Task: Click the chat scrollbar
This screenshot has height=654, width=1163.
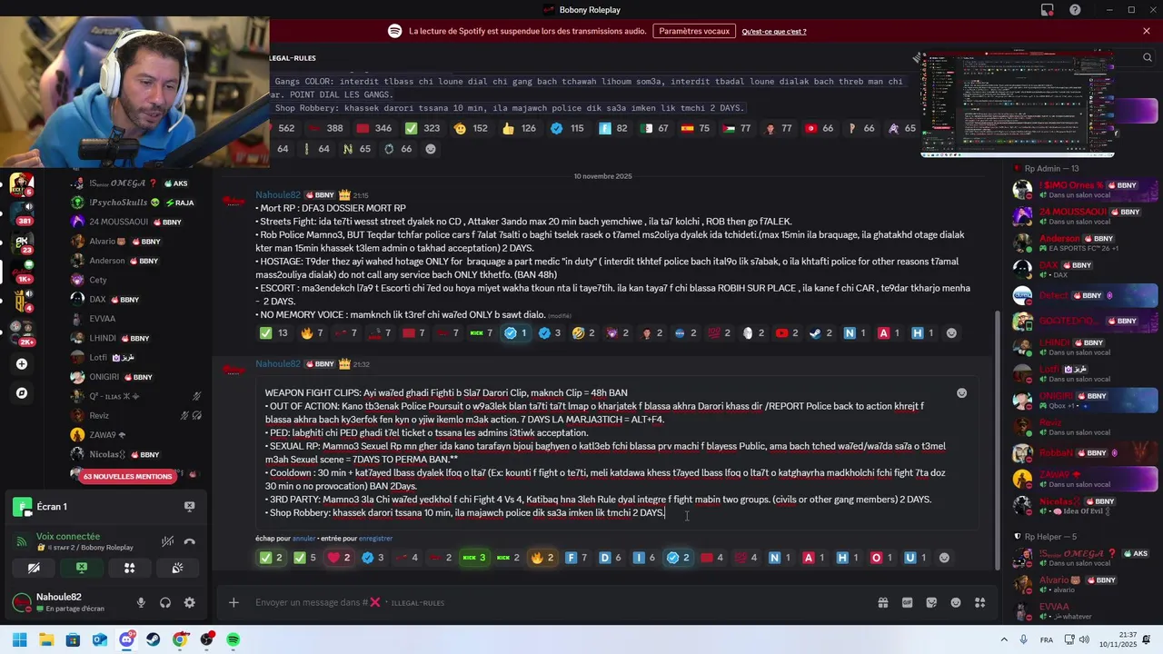Action: (998, 441)
